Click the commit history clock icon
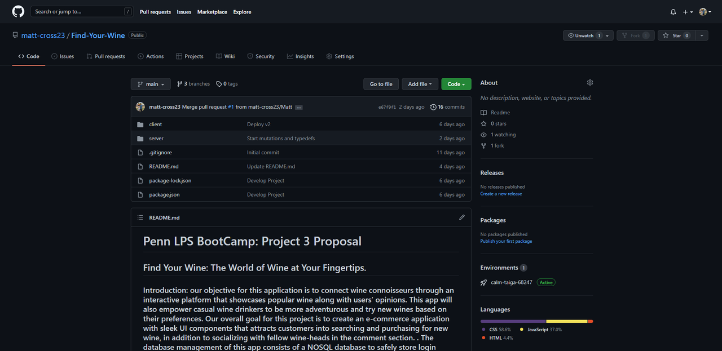This screenshot has width=722, height=351. 433,107
